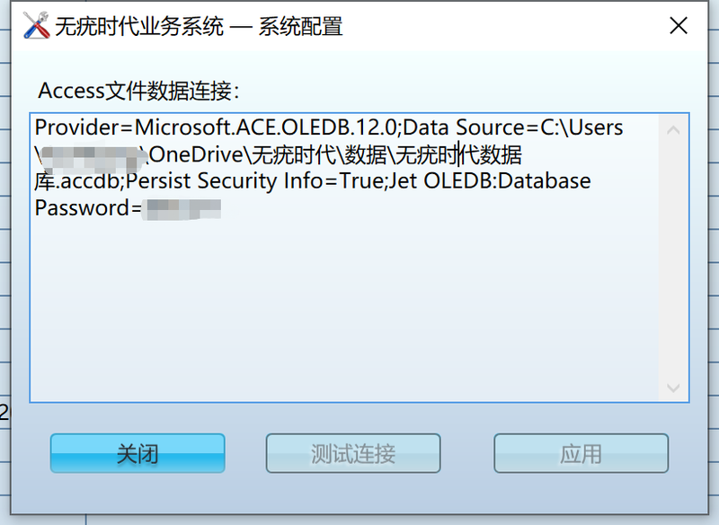Place cursor on True after Info=
The height and width of the screenshot is (525, 719).
tap(361, 180)
